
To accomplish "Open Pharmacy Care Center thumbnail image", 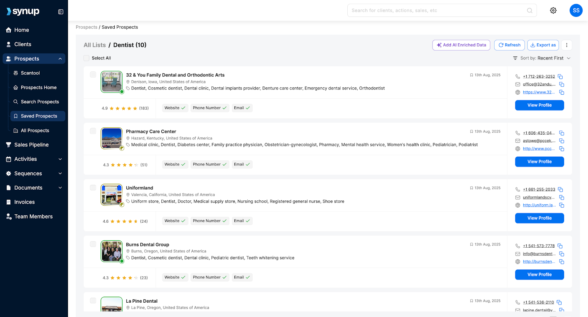I will coord(112,138).
